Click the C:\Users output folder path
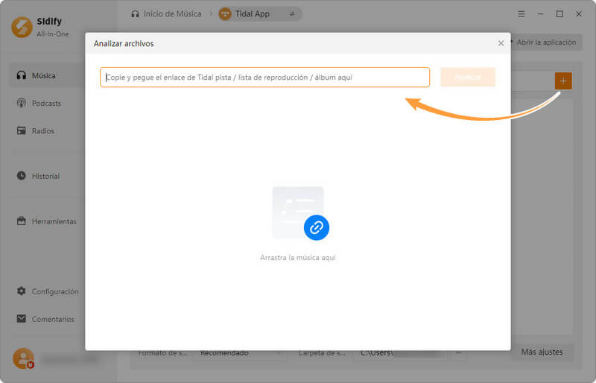Screen dimensions: 596x383 (402, 353)
